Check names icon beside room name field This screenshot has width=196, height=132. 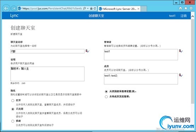(87, 51)
